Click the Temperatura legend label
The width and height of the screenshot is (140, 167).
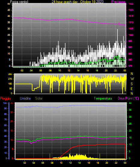[x=103, y=98]
